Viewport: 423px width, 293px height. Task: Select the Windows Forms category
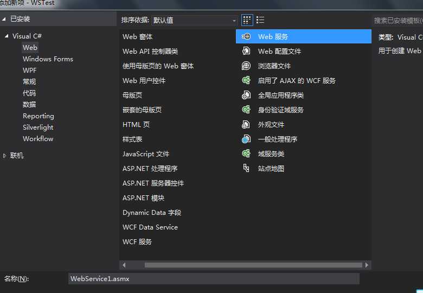coord(48,59)
